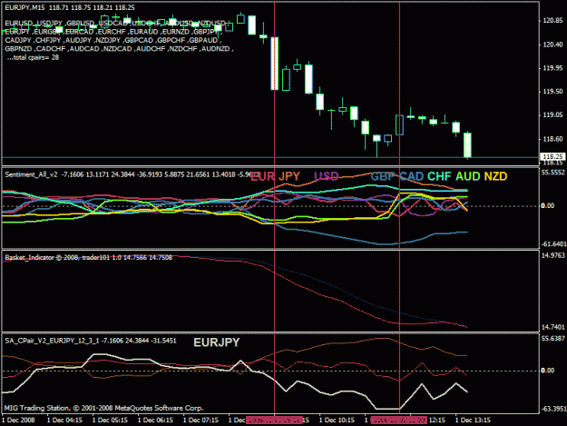Click the 119.50 price axis label
Viewport: 567px width, 426px height.
(552, 92)
